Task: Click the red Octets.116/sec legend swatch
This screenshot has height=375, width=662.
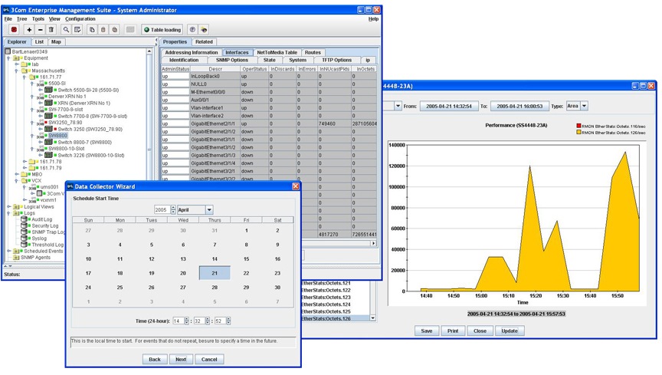Action: click(578, 126)
